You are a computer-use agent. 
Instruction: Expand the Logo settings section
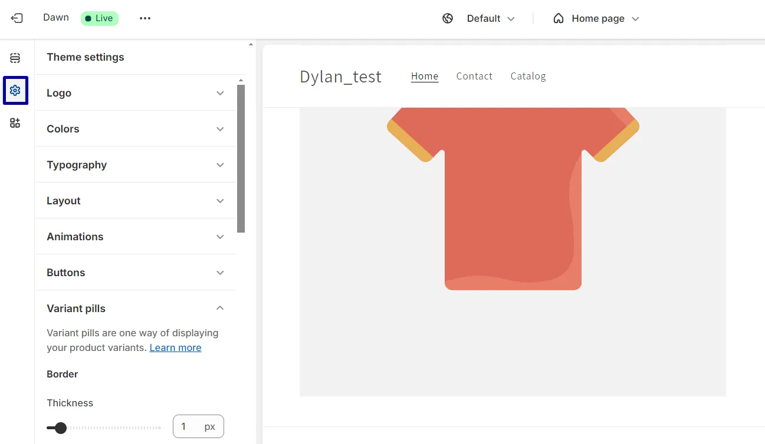click(x=136, y=93)
